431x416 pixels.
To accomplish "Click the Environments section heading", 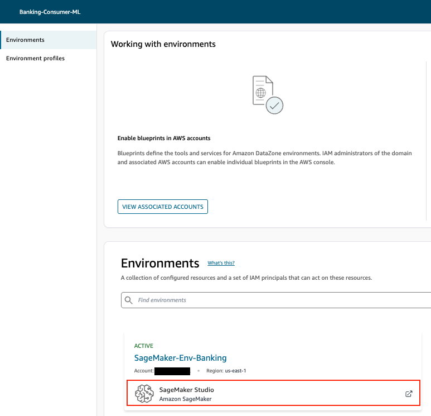I will coord(160,263).
